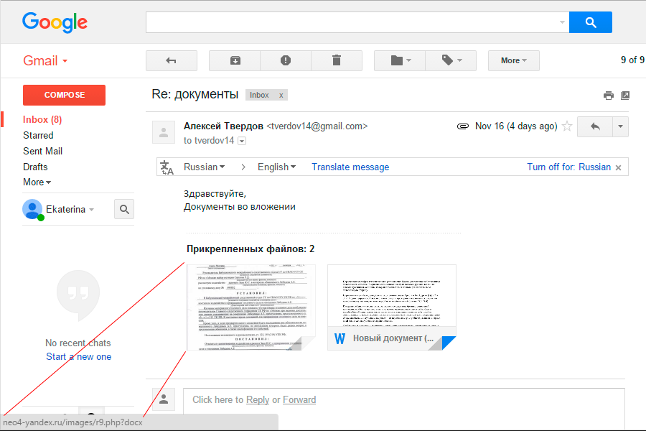
Task: Click Start a new one chat link
Action: click(x=79, y=357)
